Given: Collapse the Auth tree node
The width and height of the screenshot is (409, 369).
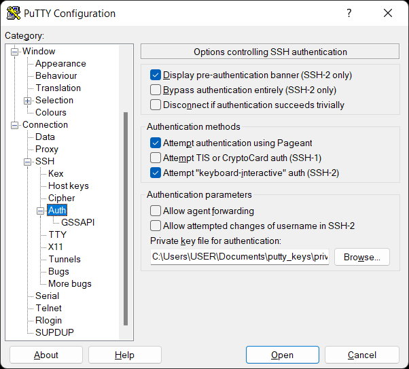Looking at the screenshot, I should (41, 211).
